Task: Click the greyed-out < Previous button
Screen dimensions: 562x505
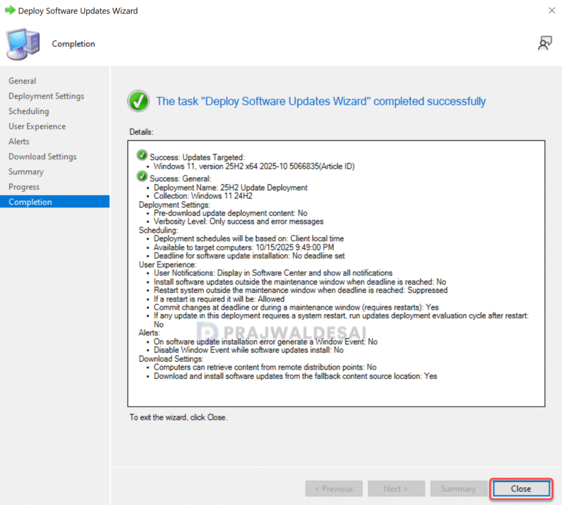Action: (334, 489)
